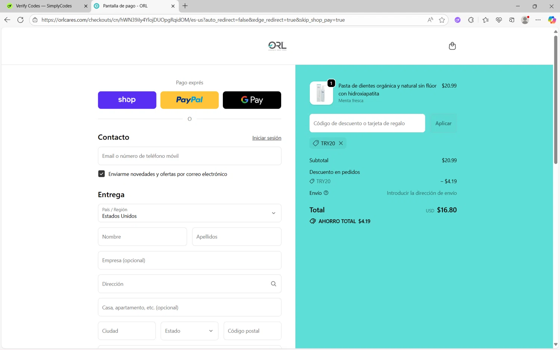The height and width of the screenshot is (350, 560).
Task: Add this page to favorites star
Action: [442, 20]
